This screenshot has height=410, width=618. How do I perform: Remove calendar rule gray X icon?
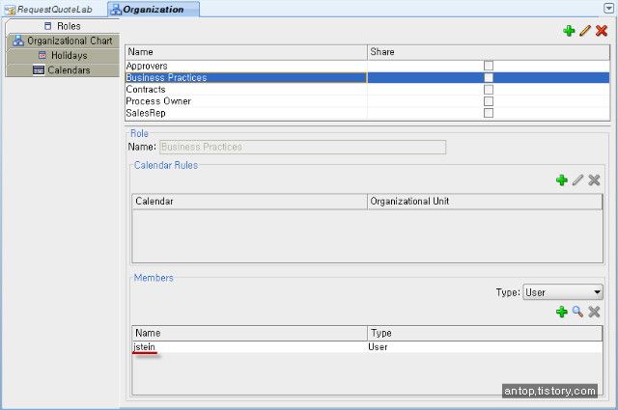(594, 180)
